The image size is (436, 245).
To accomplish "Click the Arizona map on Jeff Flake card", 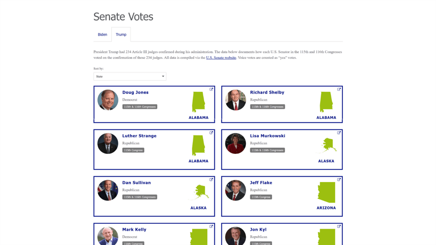I will [326, 192].
